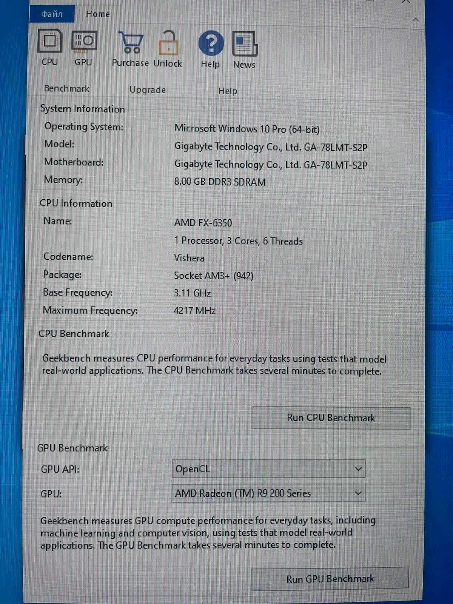This screenshot has width=453, height=604.
Task: Click the Codename: label
Action: [x=68, y=257]
